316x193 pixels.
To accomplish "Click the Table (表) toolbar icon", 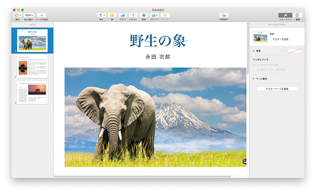I will pos(112,15).
